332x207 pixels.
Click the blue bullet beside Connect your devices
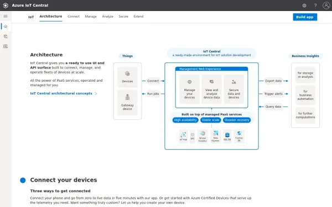click(x=23, y=180)
